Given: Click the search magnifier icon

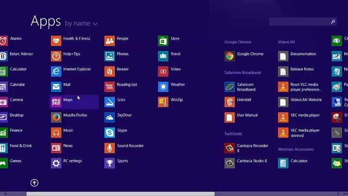Looking at the screenshot, I should click(333, 22).
